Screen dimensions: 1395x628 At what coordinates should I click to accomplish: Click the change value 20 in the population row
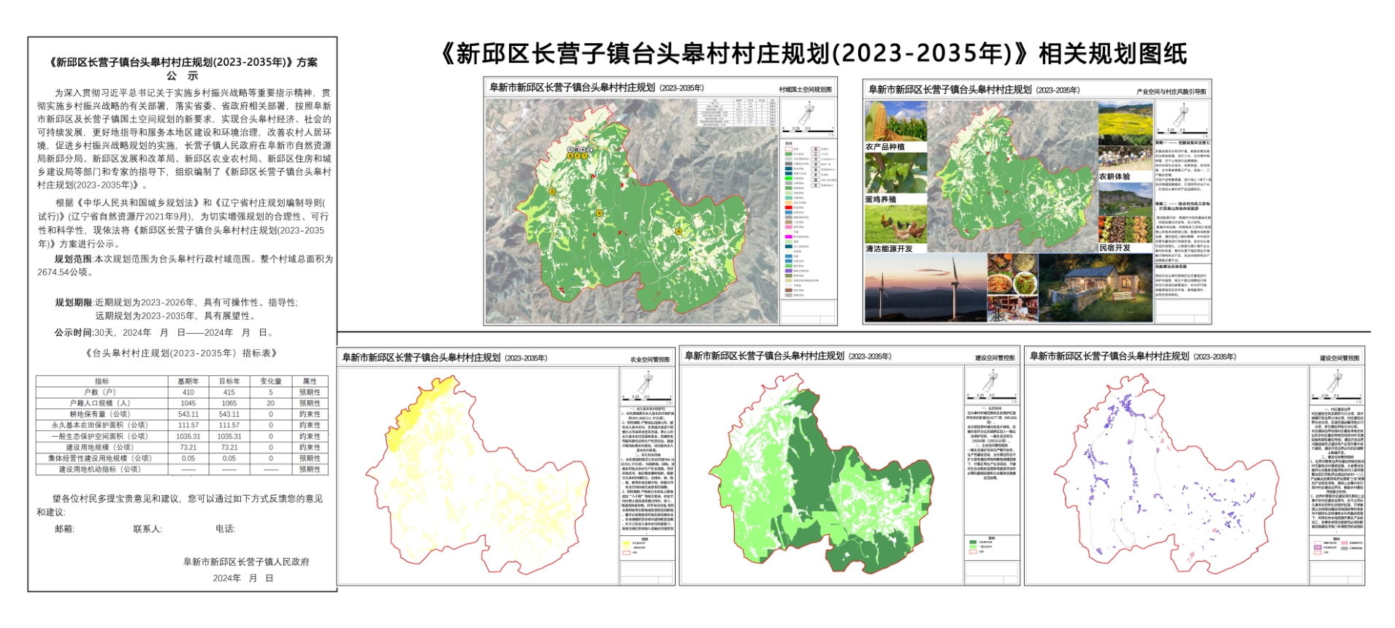(271, 403)
